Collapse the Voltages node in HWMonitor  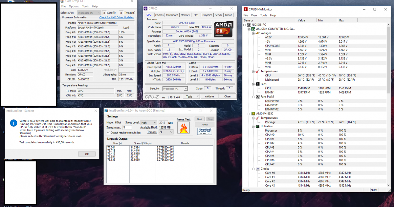point(253,33)
